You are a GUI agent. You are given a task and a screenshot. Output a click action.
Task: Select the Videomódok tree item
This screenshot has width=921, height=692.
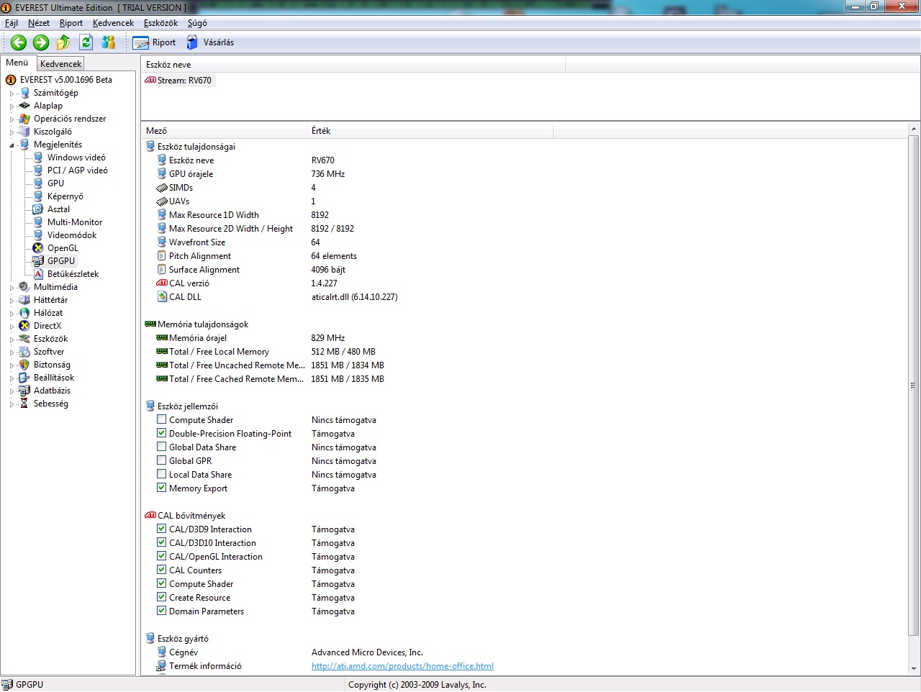72,235
